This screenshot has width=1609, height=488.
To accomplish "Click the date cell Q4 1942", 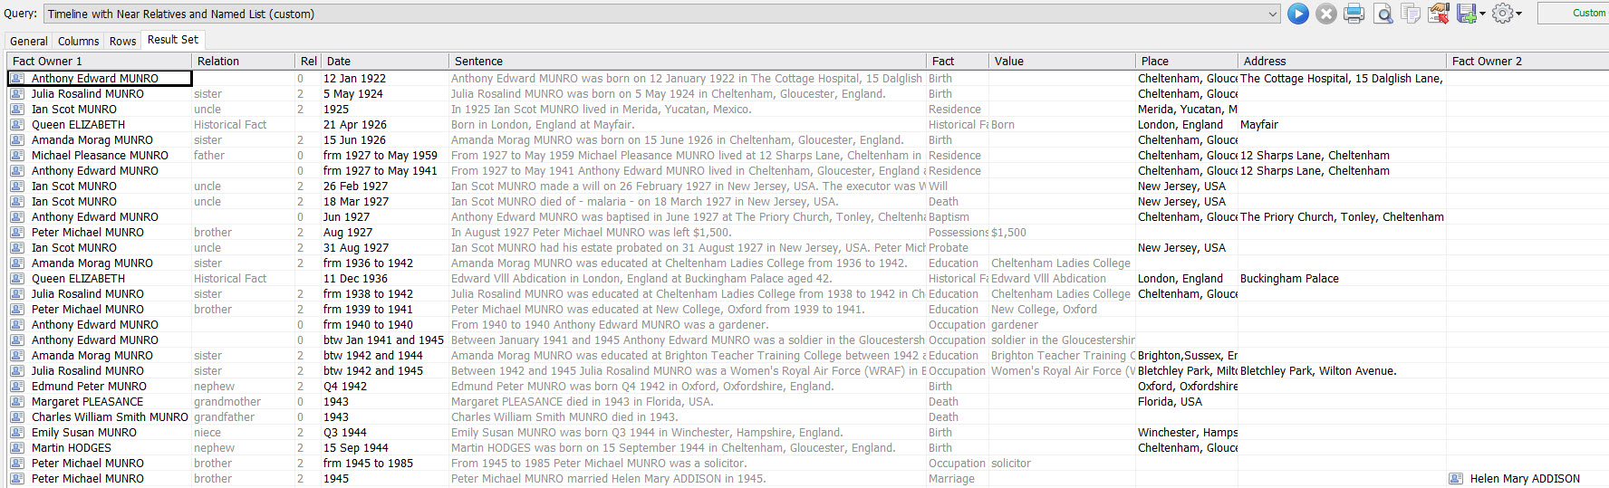I will point(345,387).
